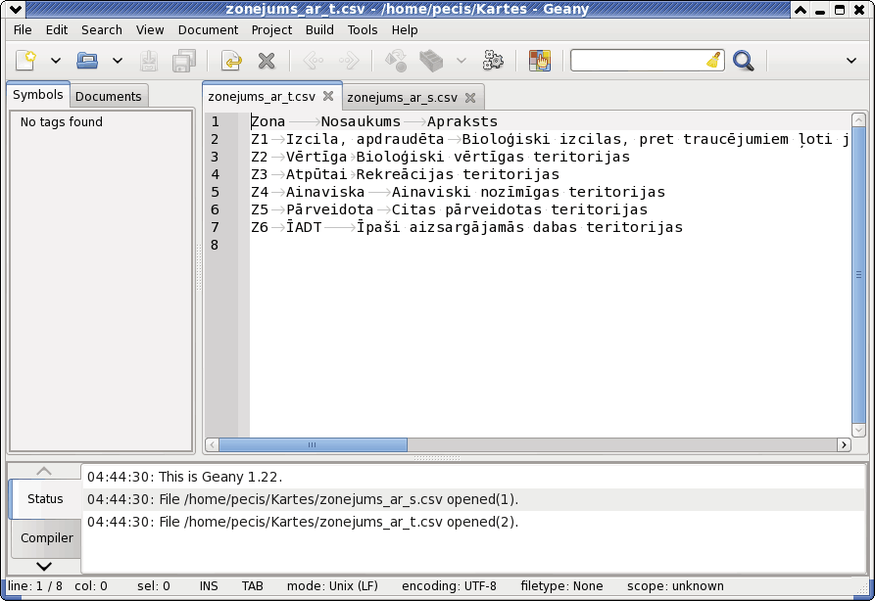Open an existing file via folder icon

87,61
